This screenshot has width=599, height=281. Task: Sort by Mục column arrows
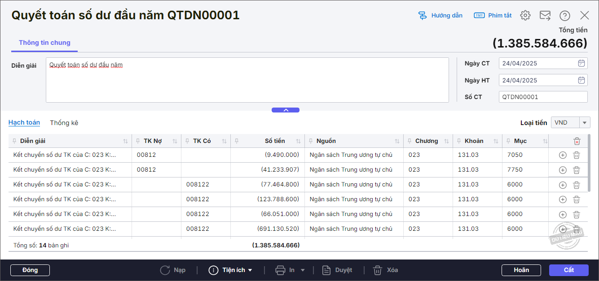[x=545, y=141]
